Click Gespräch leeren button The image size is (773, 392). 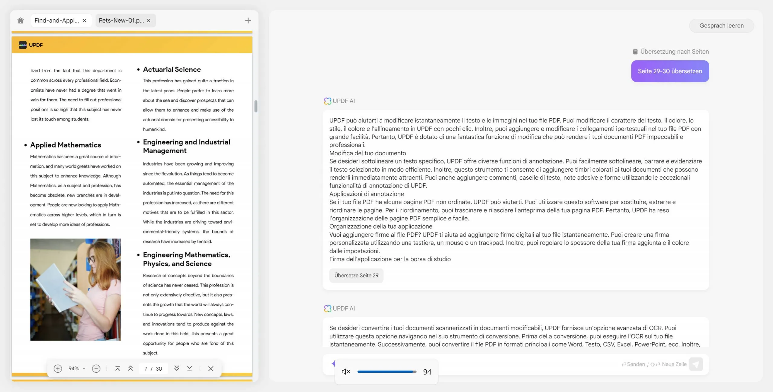pos(721,26)
